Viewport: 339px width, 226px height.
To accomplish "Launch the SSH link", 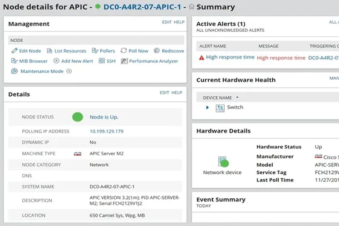I will [111, 61].
